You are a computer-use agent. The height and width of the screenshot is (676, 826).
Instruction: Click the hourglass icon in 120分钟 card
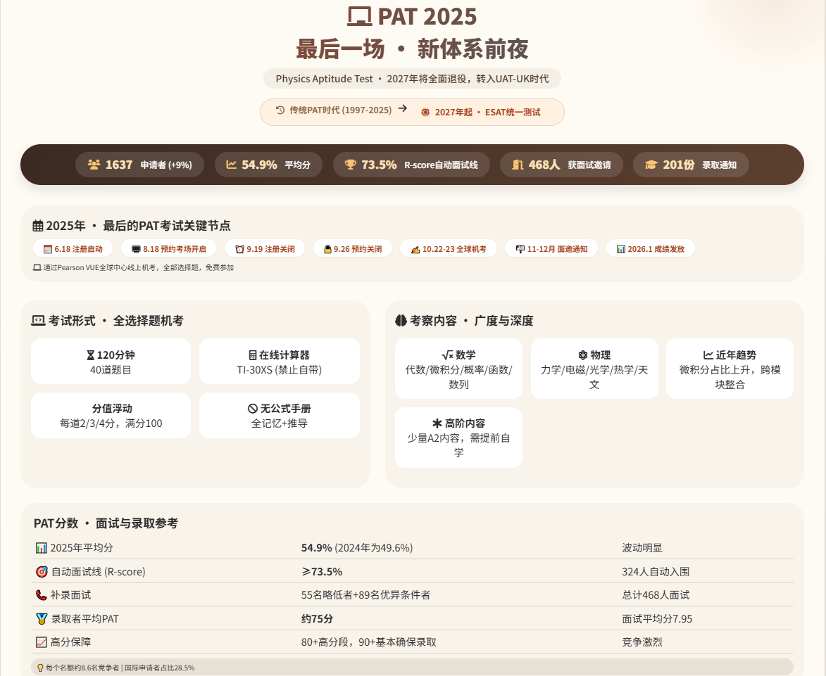[91, 355]
